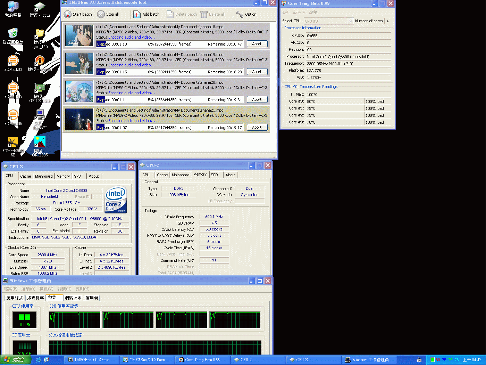
Task: Click Internet Explorer quick launch icon
Action: pyautogui.click(x=39, y=360)
